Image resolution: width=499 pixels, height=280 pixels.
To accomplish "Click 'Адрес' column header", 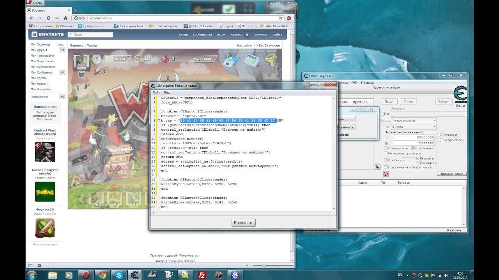I will click(363, 183).
